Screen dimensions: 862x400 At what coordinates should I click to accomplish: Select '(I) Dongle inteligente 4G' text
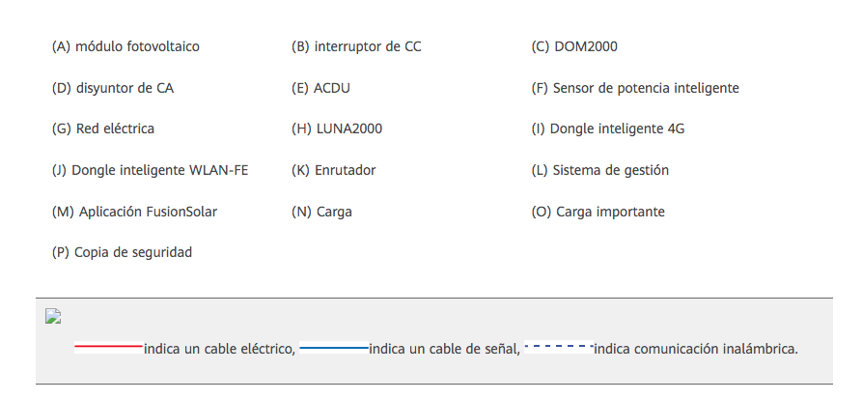pyautogui.click(x=607, y=129)
